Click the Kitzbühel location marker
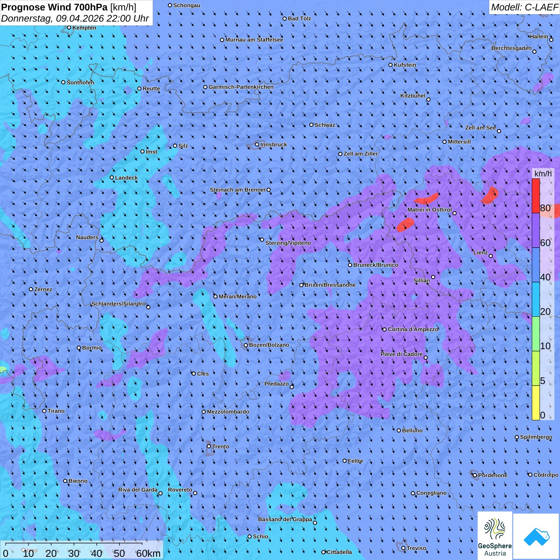The width and height of the screenshot is (560, 560). tap(428, 100)
